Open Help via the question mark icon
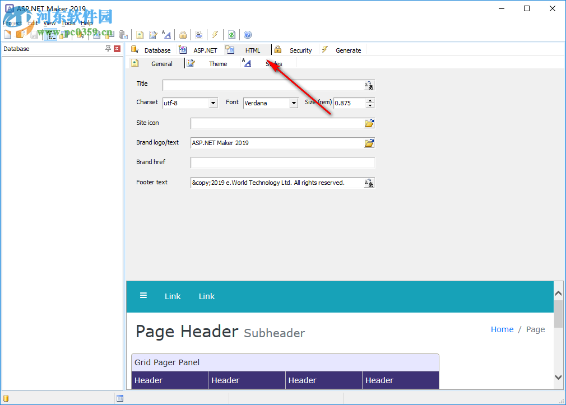566x405 pixels. tap(247, 35)
